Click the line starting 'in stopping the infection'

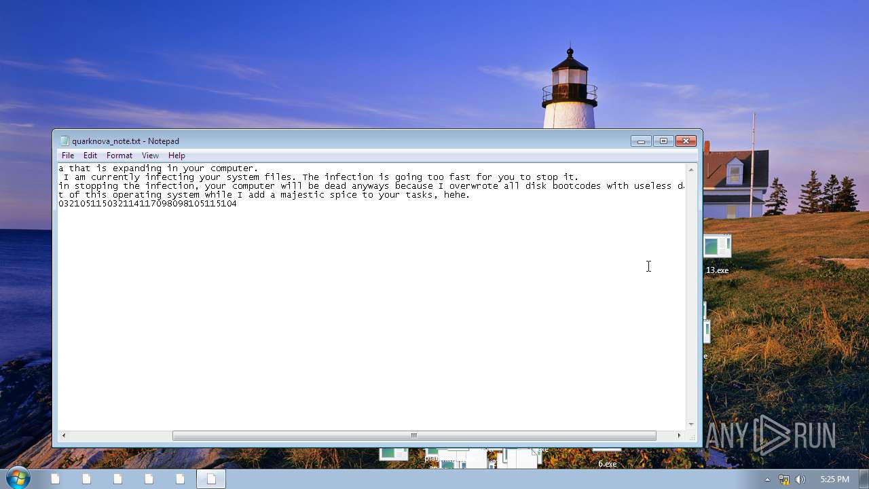[x=371, y=186]
